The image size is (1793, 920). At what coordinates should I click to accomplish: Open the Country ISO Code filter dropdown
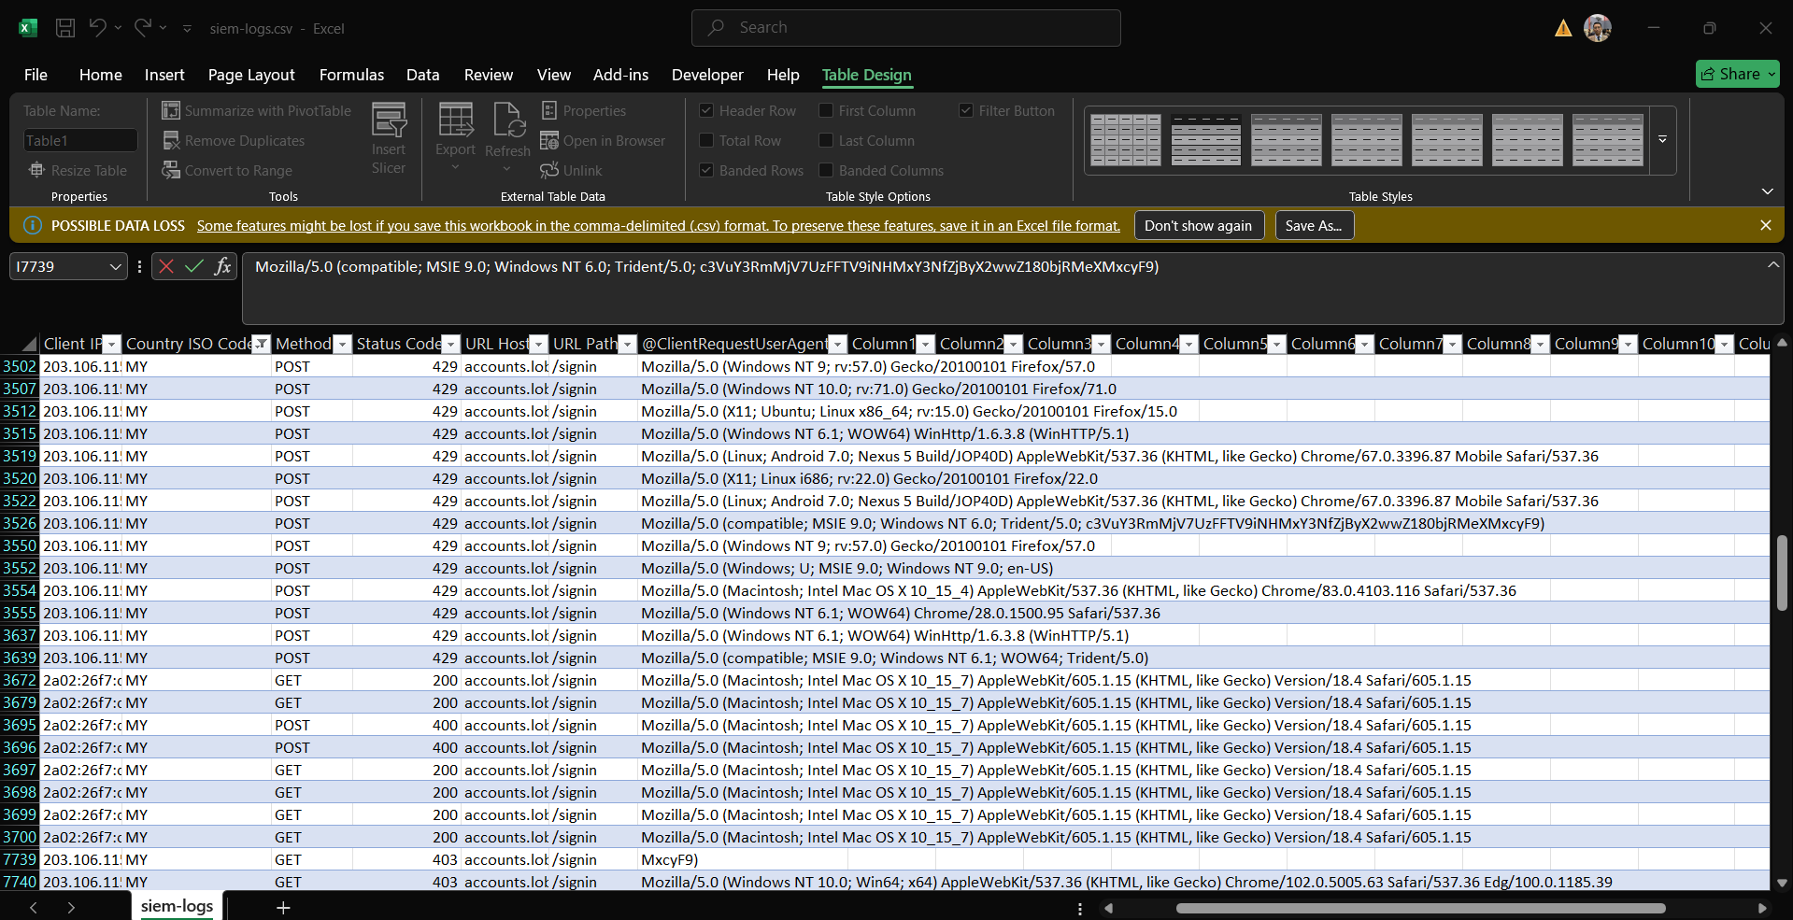(261, 344)
